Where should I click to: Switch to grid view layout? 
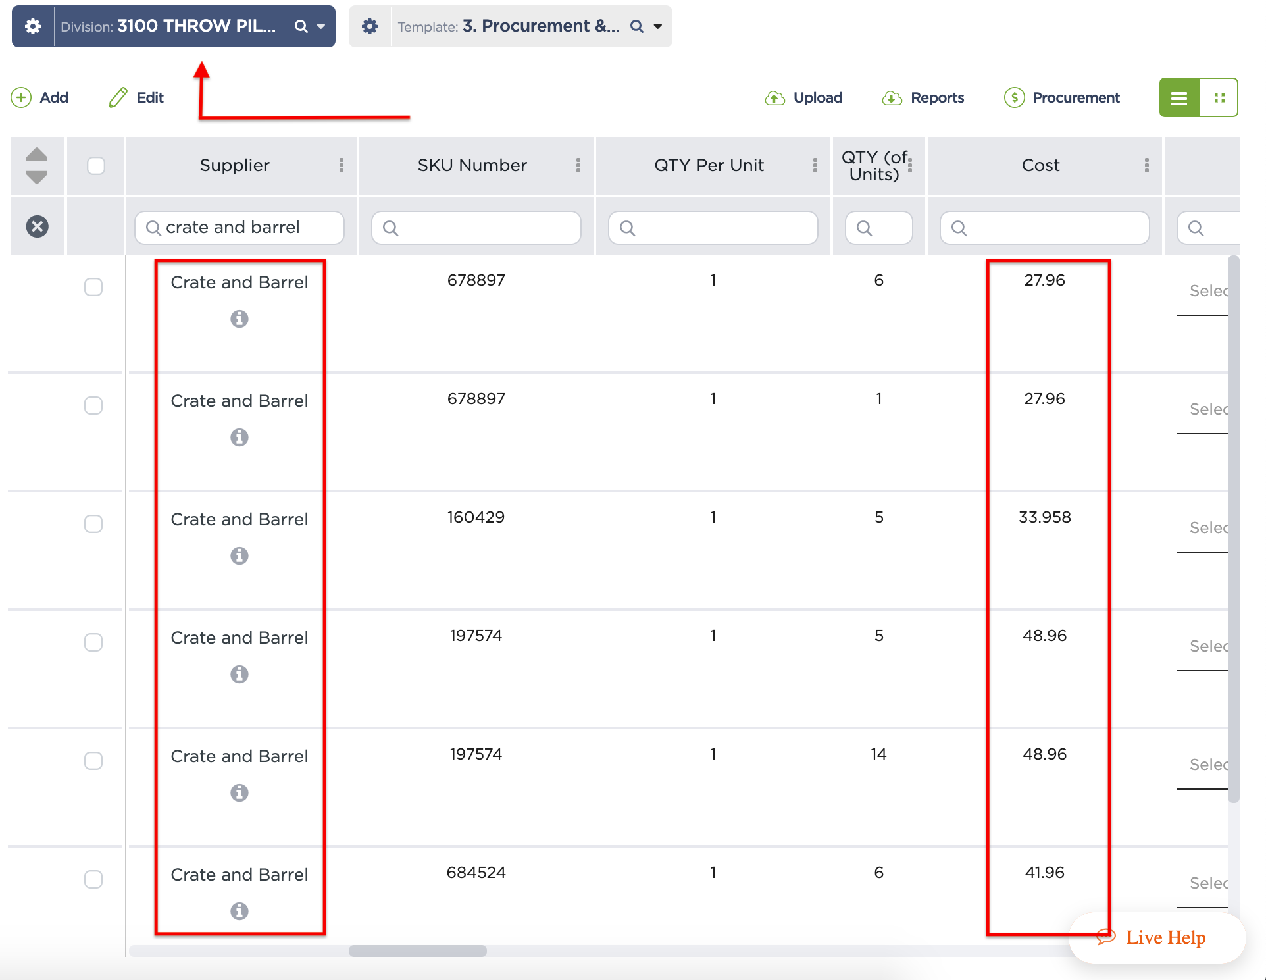click(1219, 97)
